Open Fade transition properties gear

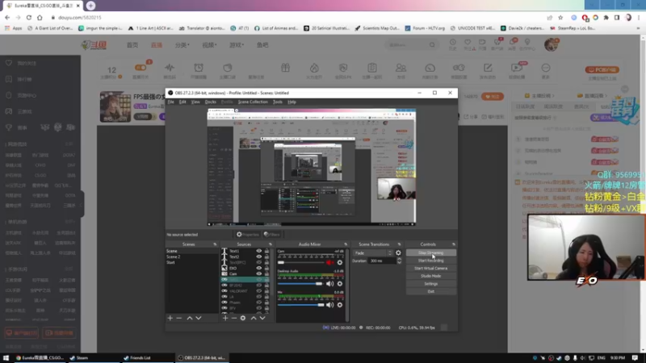398,253
